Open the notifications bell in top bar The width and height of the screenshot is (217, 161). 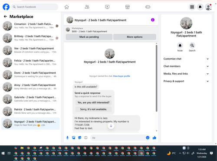pos(200,7)
